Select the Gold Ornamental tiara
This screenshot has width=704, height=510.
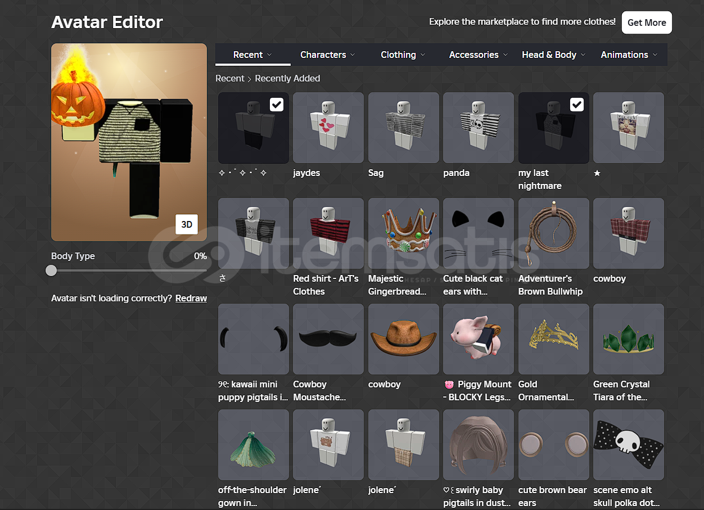point(553,339)
